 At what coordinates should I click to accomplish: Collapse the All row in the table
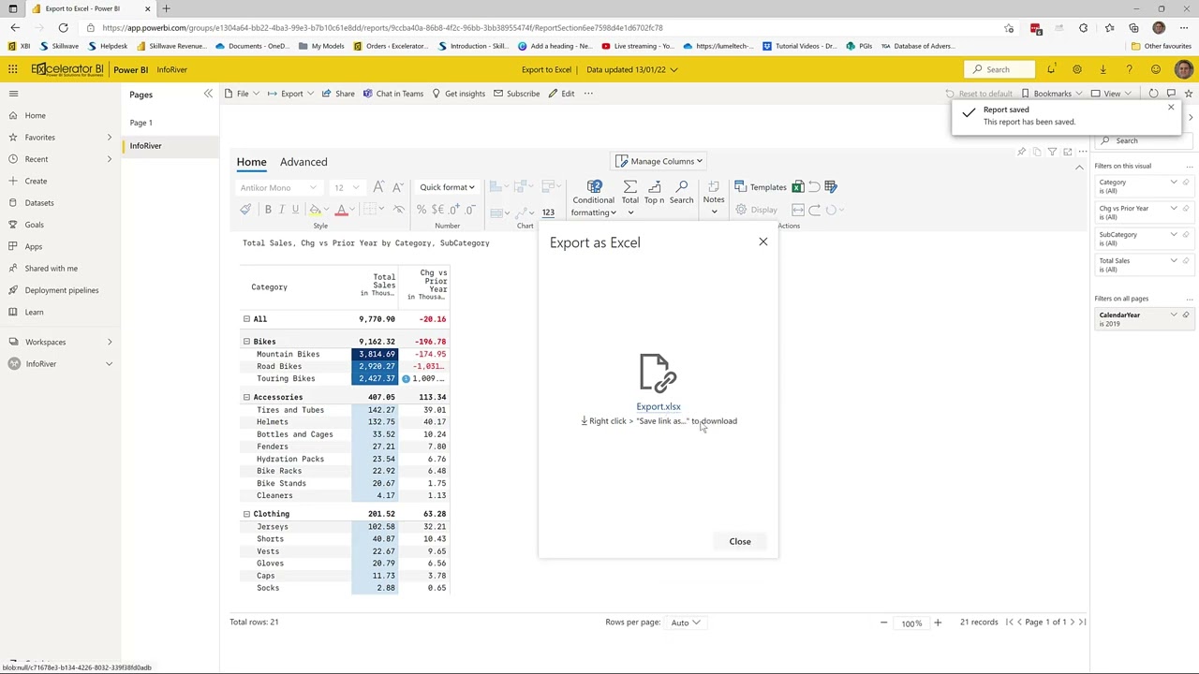pos(246,319)
